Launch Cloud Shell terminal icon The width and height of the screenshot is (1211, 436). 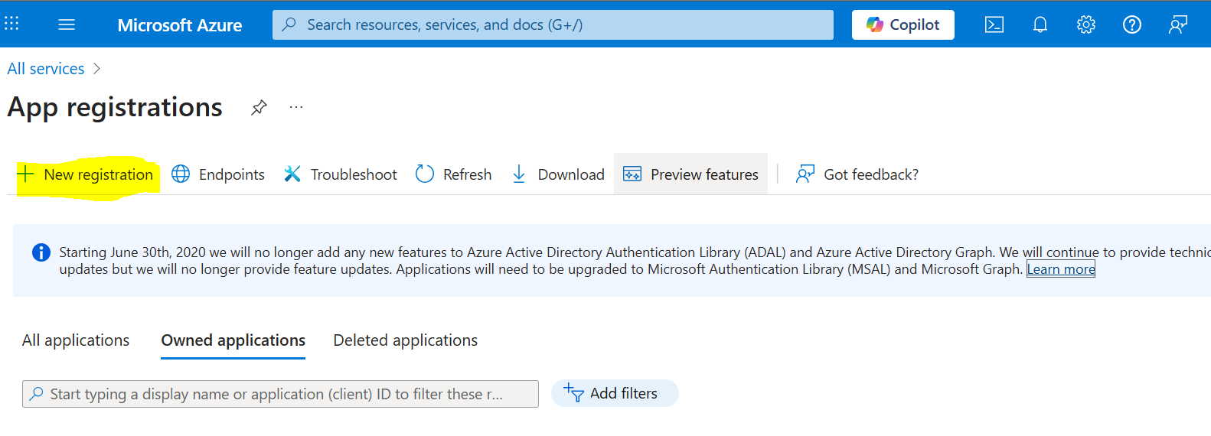[994, 24]
